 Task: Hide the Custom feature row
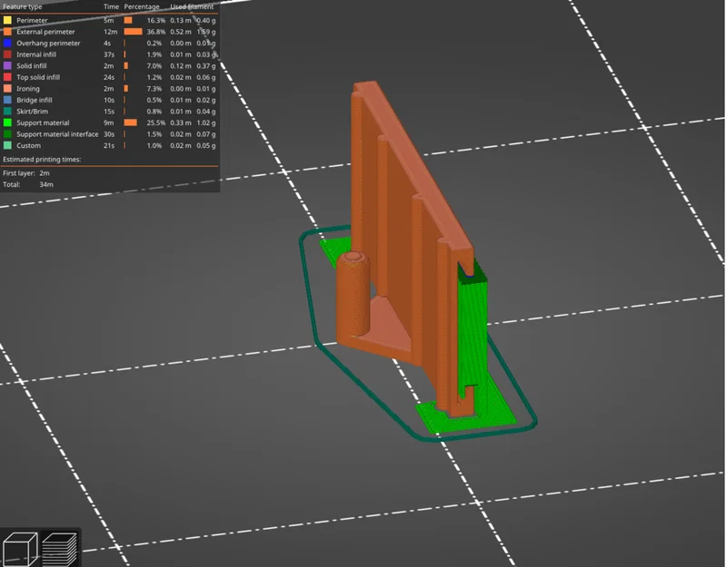(110, 145)
